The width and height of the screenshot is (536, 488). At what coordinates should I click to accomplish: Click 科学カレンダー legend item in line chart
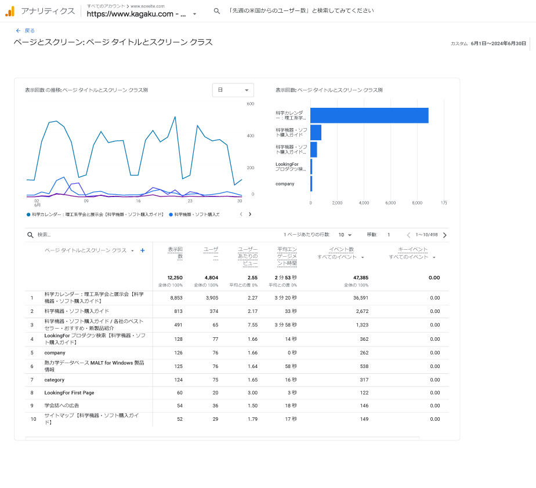tap(95, 214)
